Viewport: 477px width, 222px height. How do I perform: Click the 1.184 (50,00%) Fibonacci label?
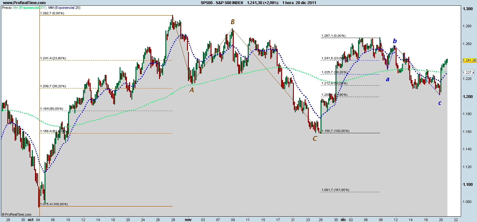pos(52,109)
